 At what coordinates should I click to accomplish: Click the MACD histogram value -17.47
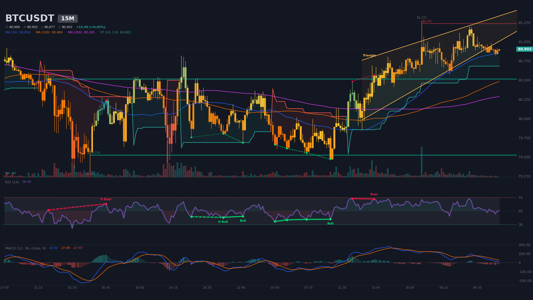click(78, 248)
